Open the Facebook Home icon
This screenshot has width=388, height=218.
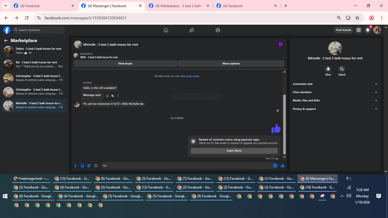(166, 30)
